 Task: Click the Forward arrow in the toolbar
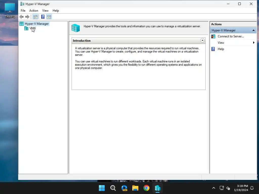(x=27, y=17)
